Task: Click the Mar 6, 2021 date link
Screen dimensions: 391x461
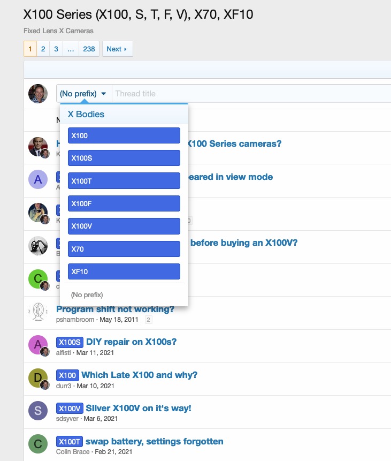Action: 101,419
